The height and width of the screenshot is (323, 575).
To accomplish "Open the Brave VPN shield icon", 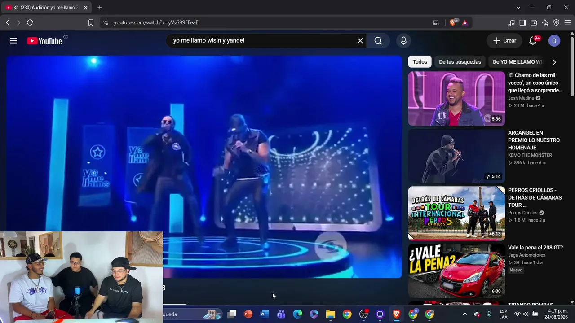I will tap(557, 22).
